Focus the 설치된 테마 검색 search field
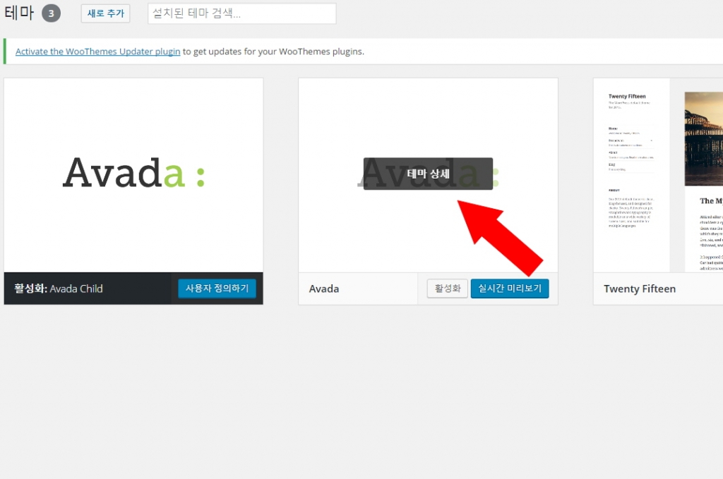The width and height of the screenshot is (723, 479). pos(242,13)
